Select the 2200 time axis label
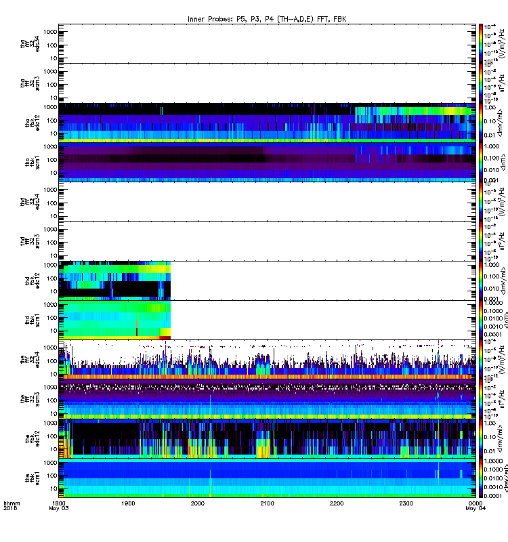This screenshot has width=508, height=542. click(337, 503)
